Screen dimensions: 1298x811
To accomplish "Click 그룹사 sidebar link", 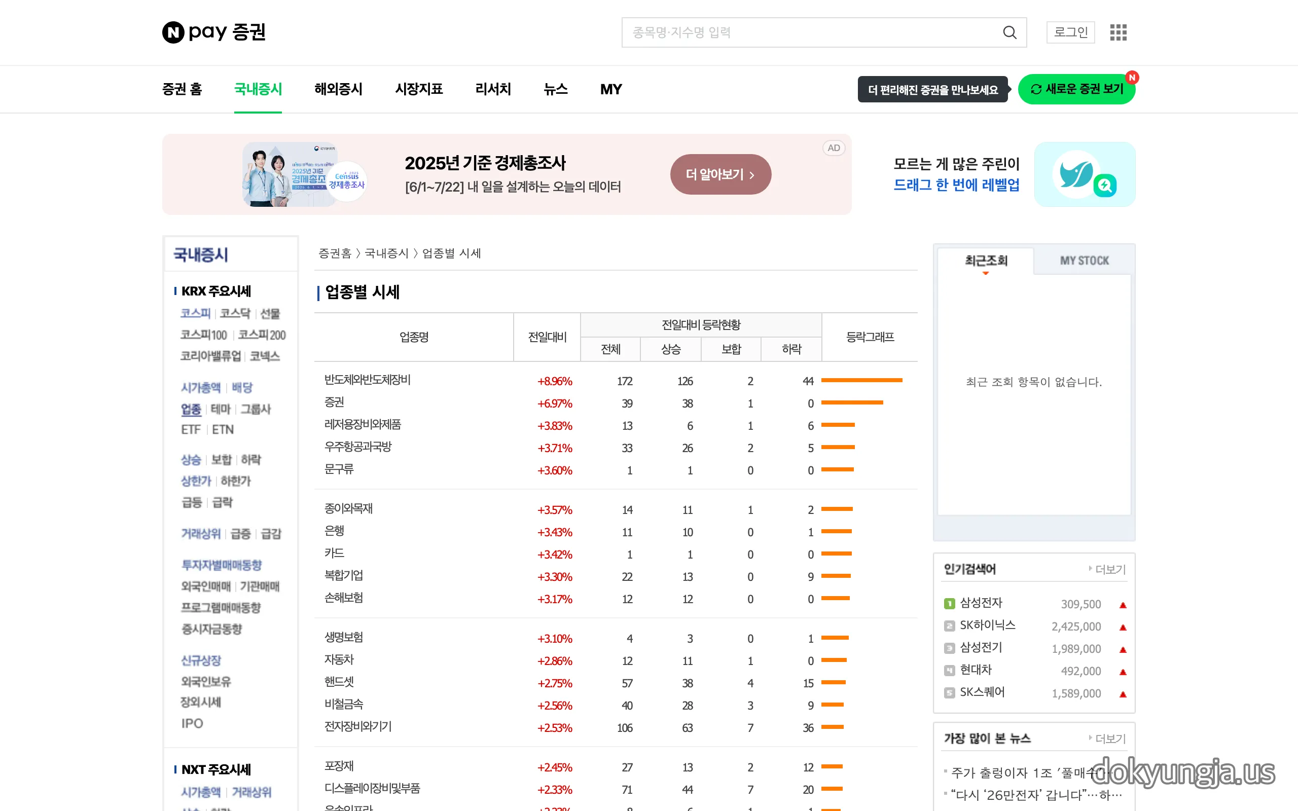I will tap(256, 409).
